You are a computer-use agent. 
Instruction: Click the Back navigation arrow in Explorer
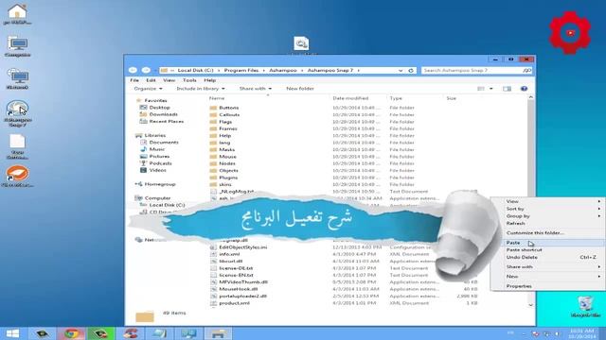point(133,70)
